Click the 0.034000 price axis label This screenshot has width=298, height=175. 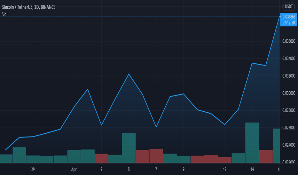(289, 59)
